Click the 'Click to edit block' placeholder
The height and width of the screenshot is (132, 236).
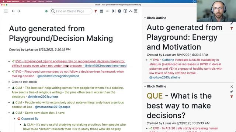[24, 82]
